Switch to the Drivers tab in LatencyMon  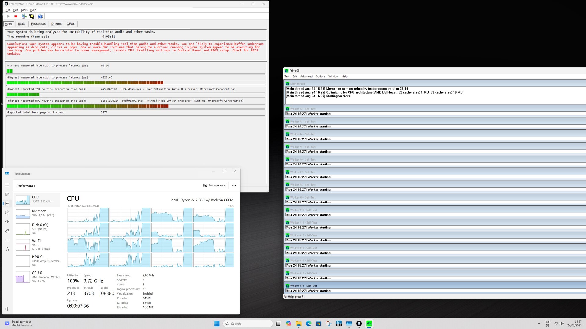[x=56, y=24]
